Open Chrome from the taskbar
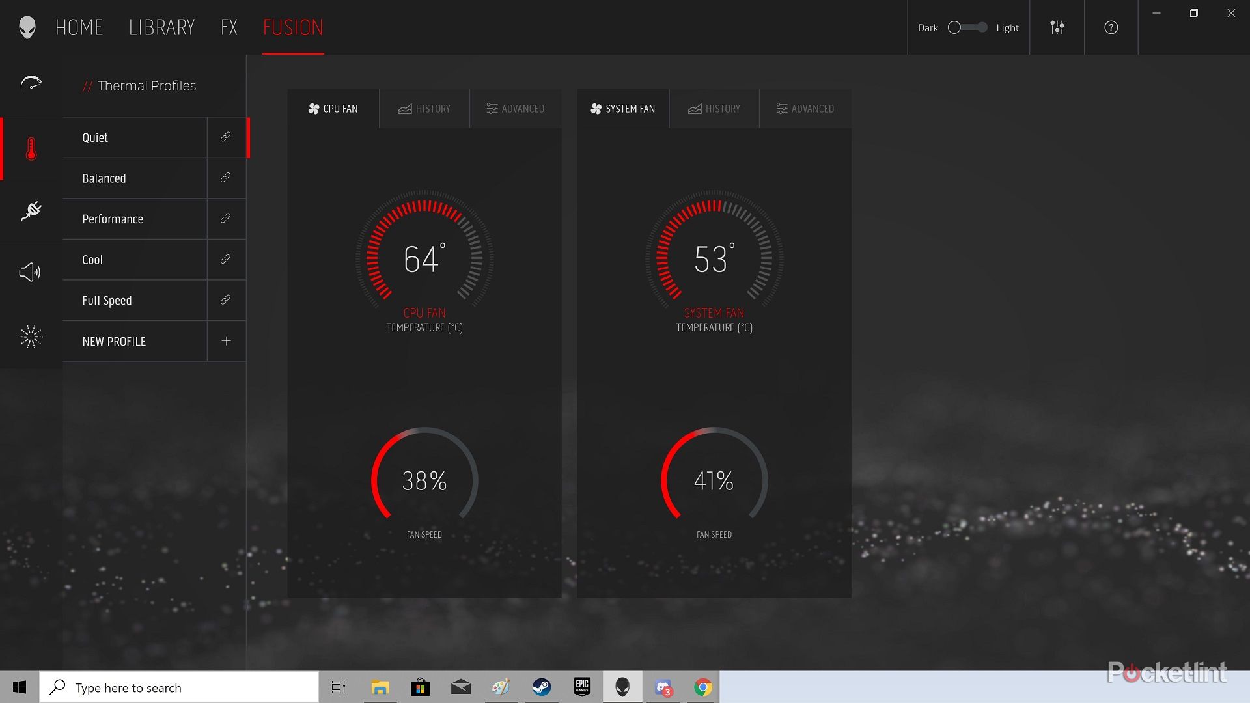 (x=702, y=687)
